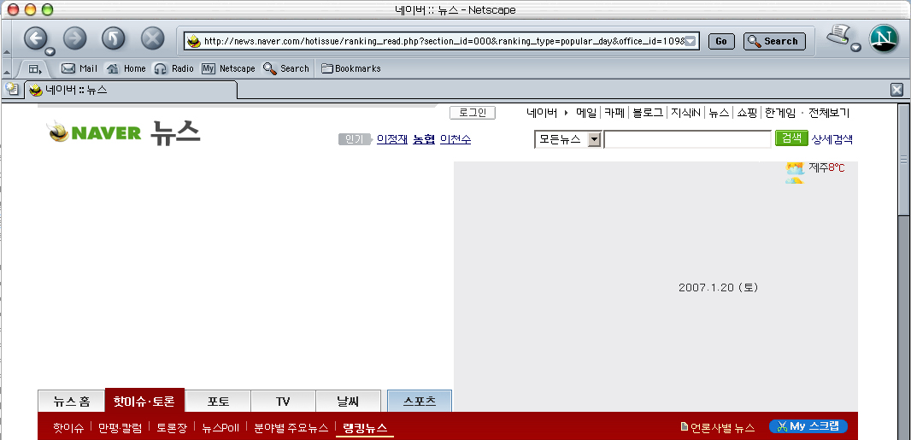This screenshot has width=911, height=440.
Task: Click the 로그인 login button
Action: tap(472, 113)
